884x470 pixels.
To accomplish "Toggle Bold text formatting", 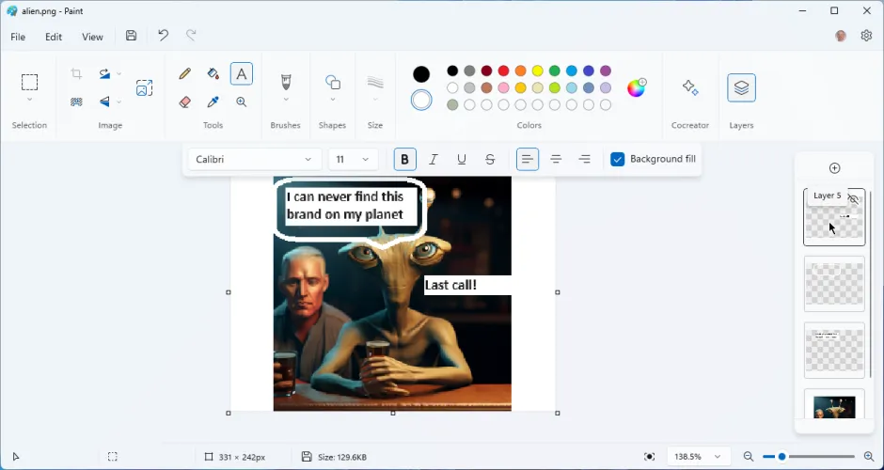I will click(405, 160).
